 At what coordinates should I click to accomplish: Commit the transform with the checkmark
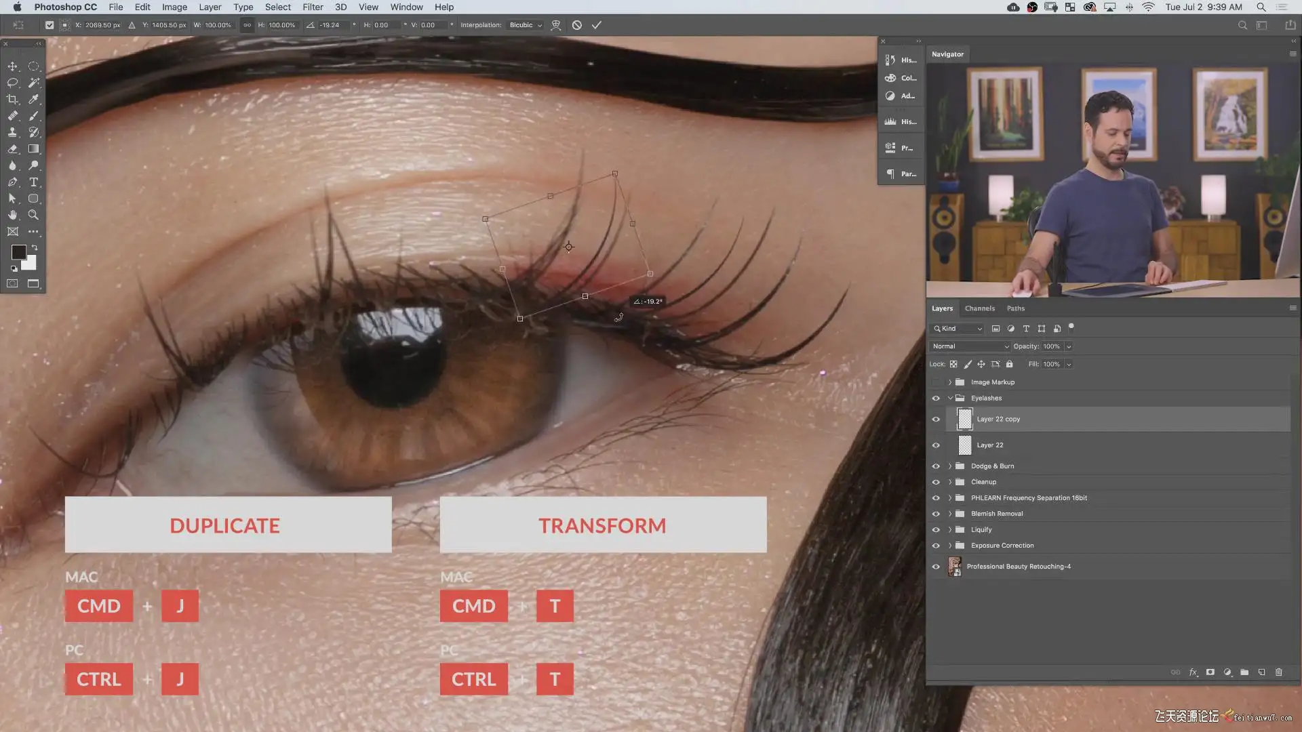click(597, 25)
